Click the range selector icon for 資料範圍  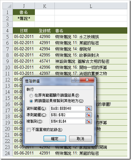point(88,109)
